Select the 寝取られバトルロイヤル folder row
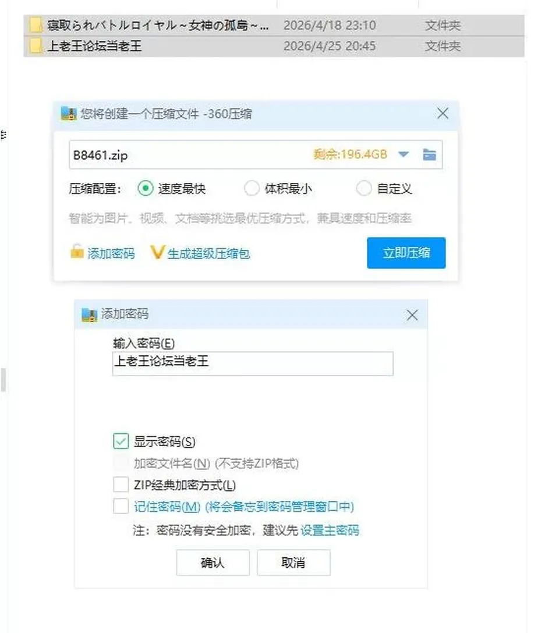This screenshot has height=633, width=559. (274, 26)
